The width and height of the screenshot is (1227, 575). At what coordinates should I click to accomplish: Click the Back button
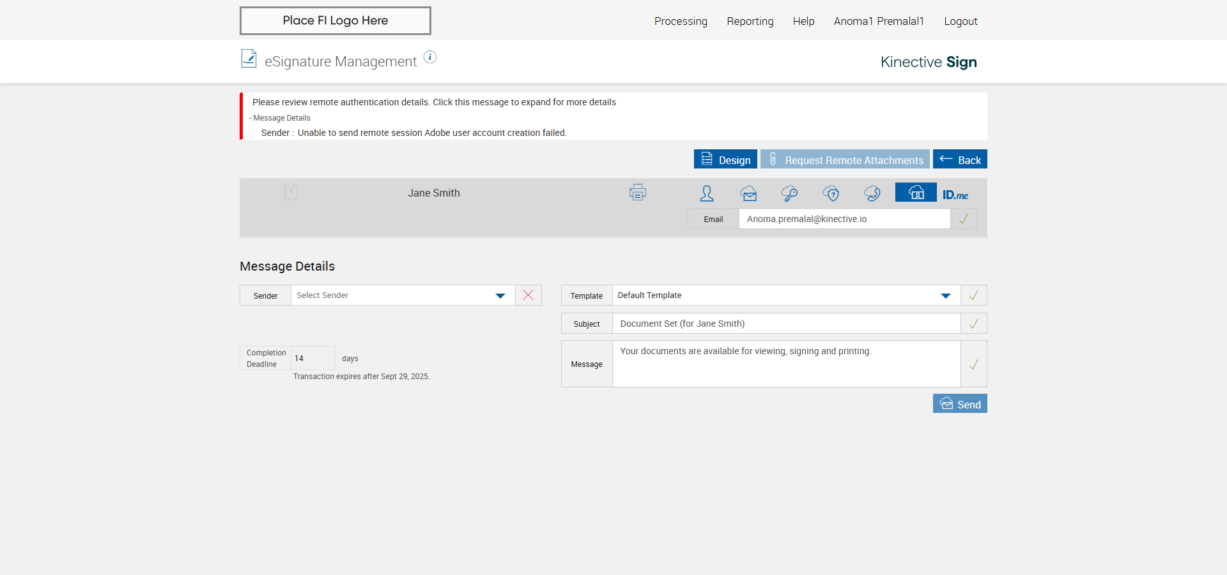[960, 160]
